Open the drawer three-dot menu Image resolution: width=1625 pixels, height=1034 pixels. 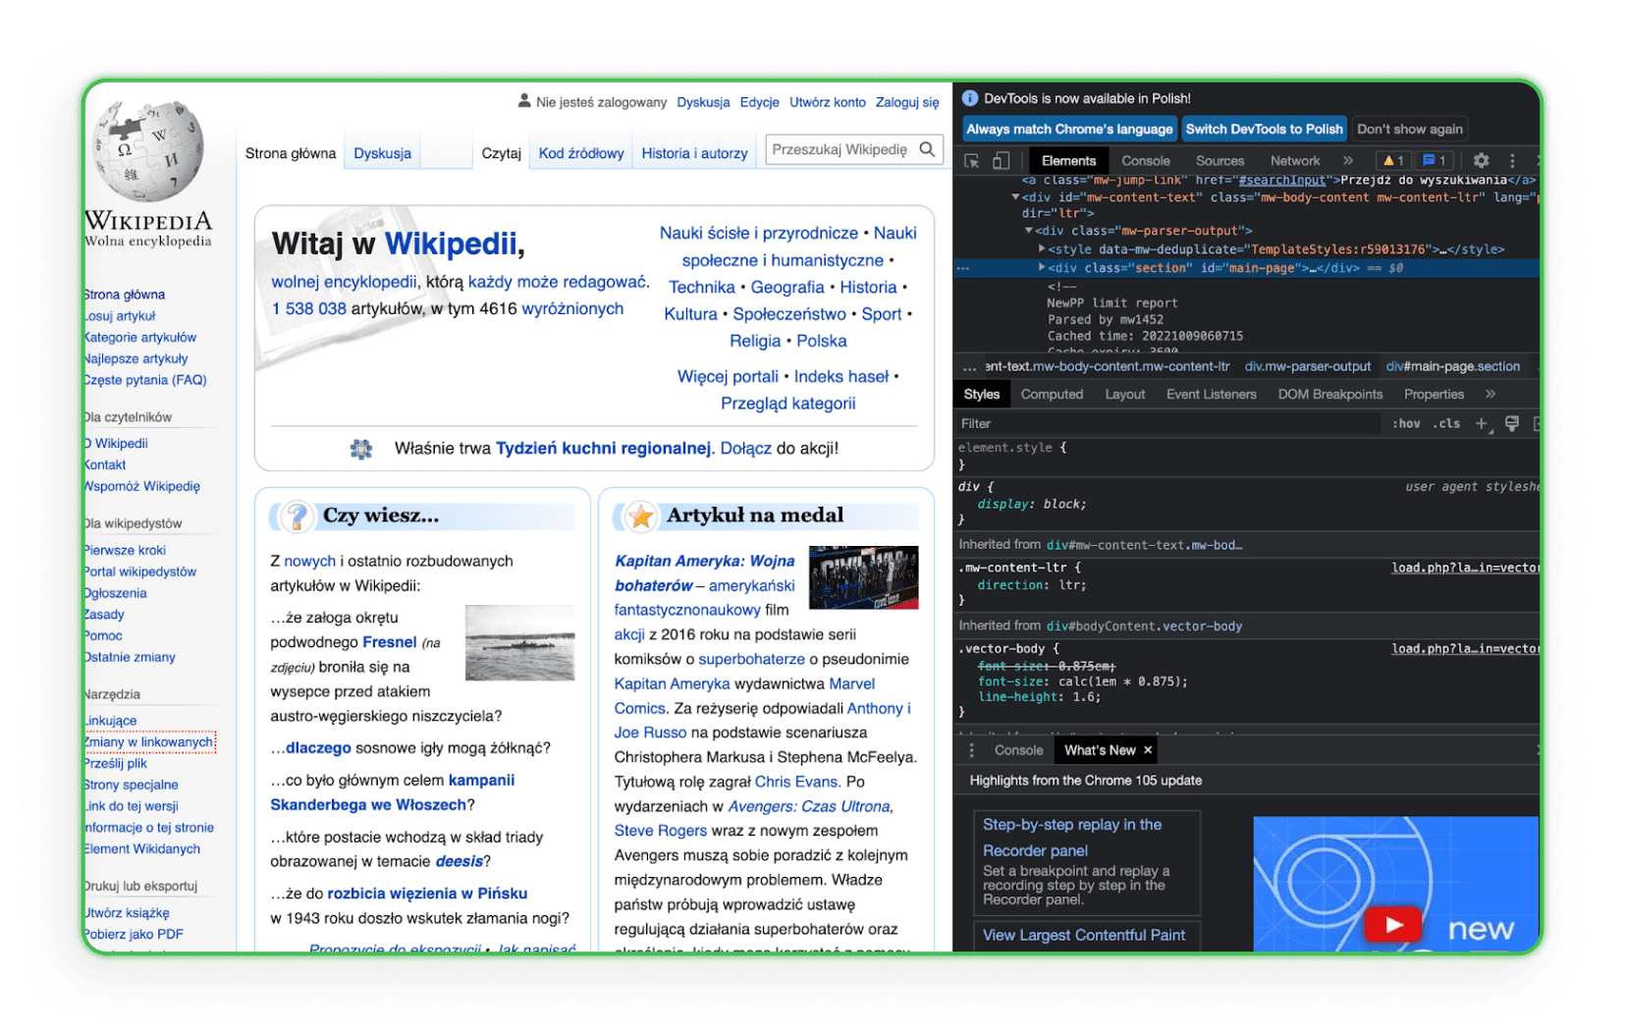pyautogui.click(x=972, y=750)
